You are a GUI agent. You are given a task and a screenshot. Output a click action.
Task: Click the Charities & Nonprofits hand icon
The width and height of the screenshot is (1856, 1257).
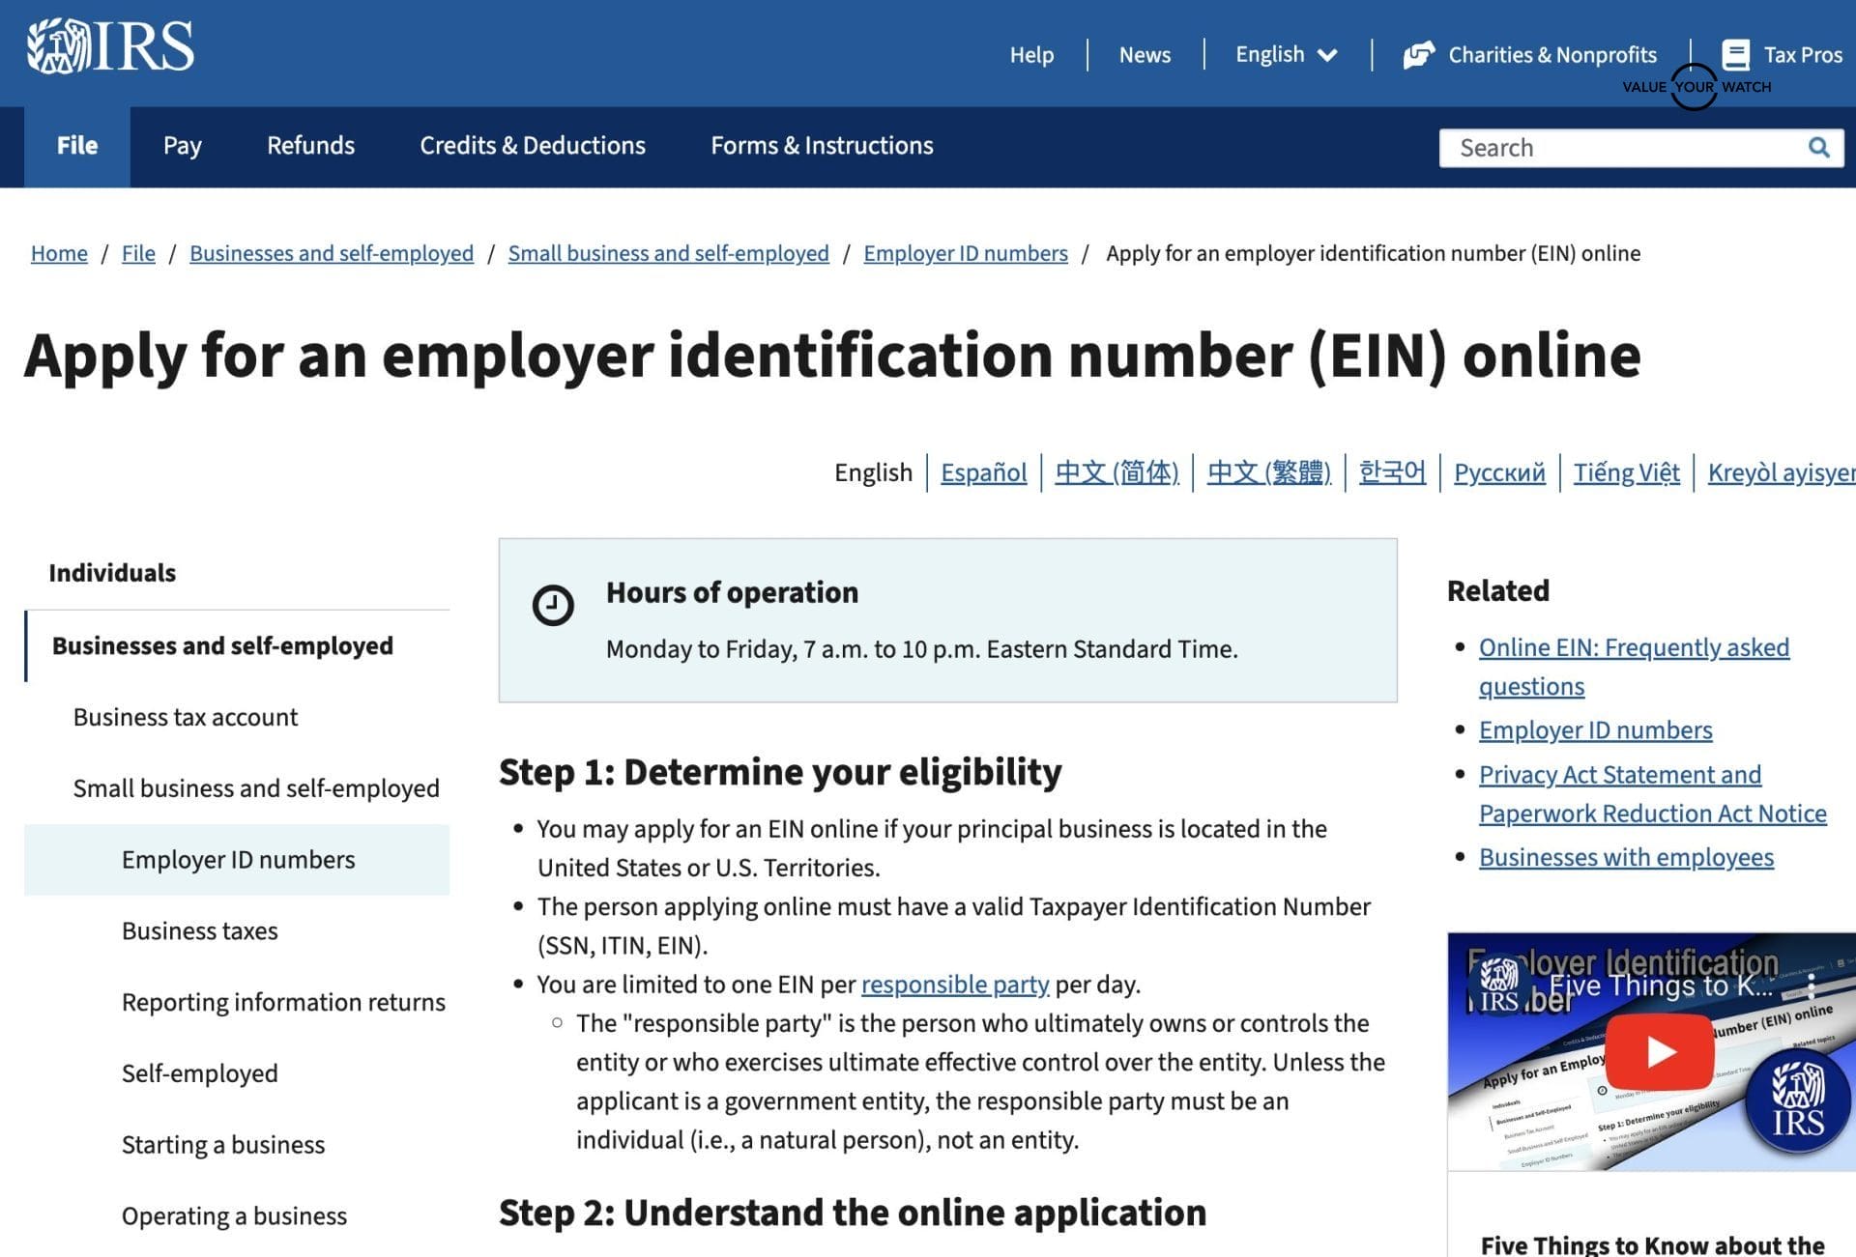[1418, 55]
